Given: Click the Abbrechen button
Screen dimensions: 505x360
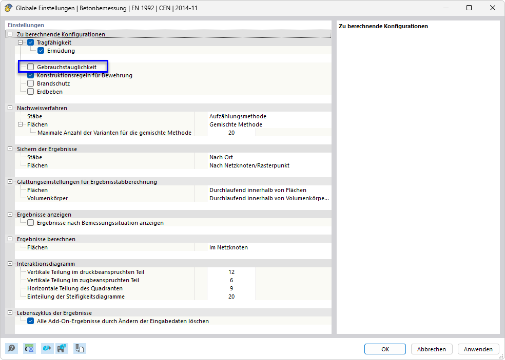Looking at the screenshot, I should [x=432, y=349].
